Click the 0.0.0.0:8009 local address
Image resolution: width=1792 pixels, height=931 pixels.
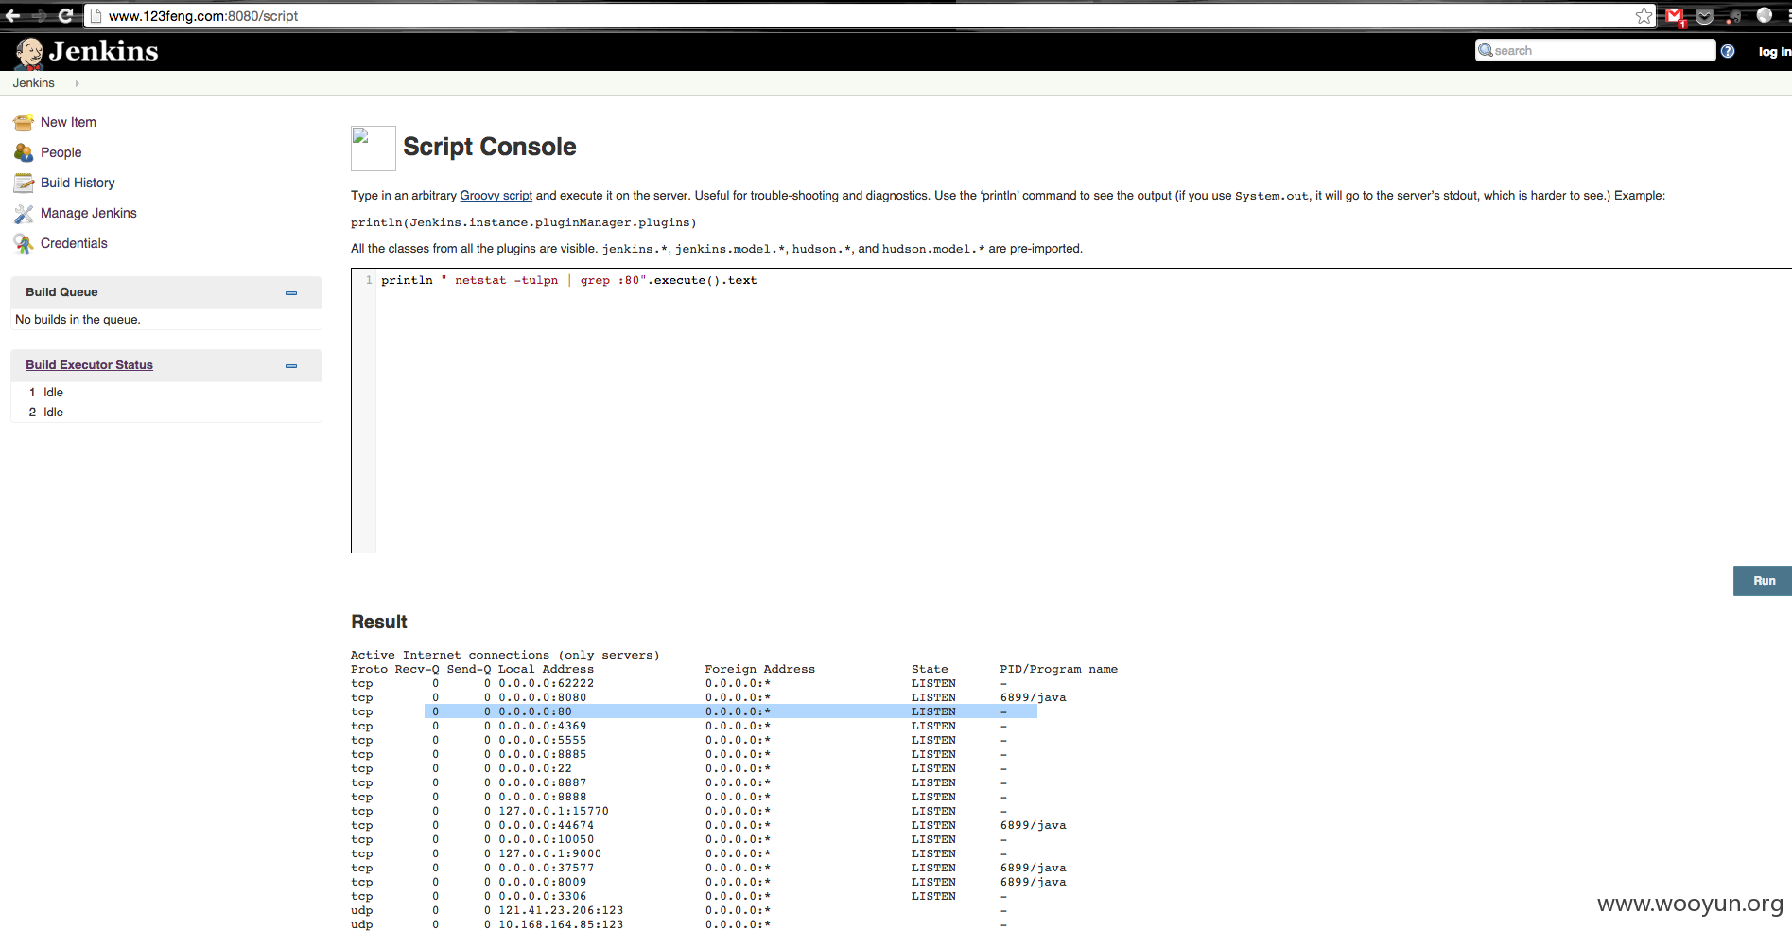click(543, 882)
